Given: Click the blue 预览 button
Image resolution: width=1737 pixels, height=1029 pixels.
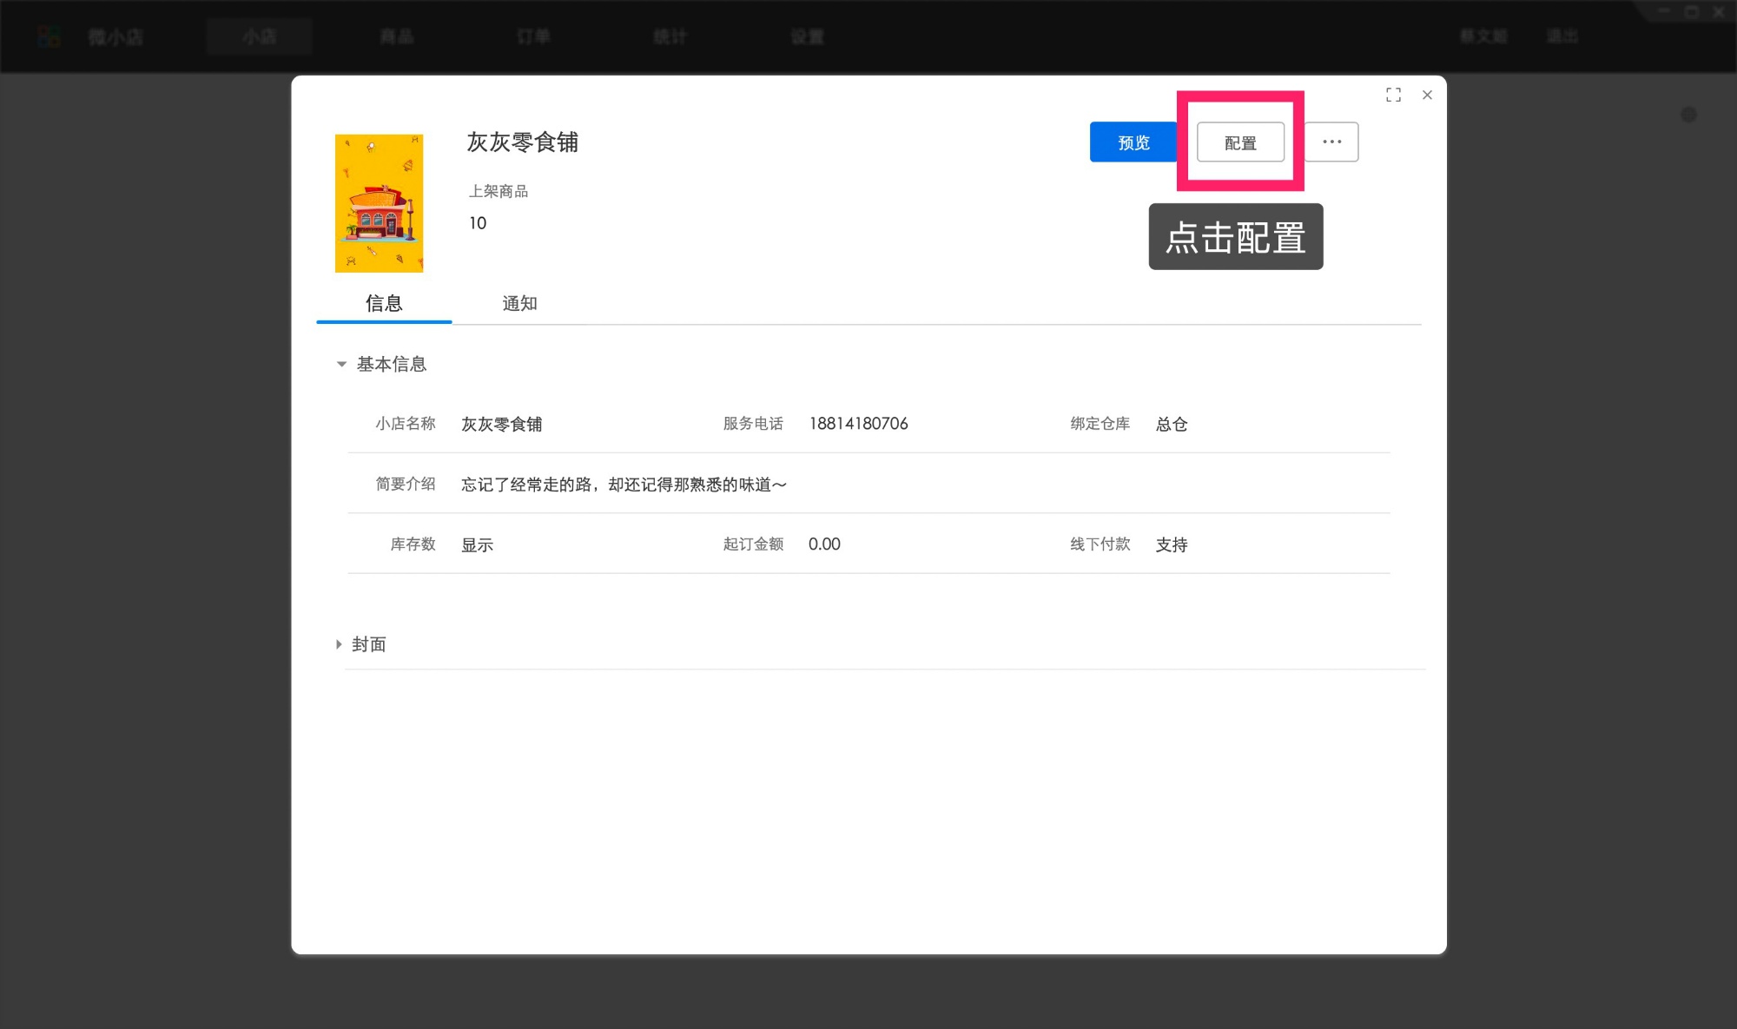Looking at the screenshot, I should [x=1133, y=142].
